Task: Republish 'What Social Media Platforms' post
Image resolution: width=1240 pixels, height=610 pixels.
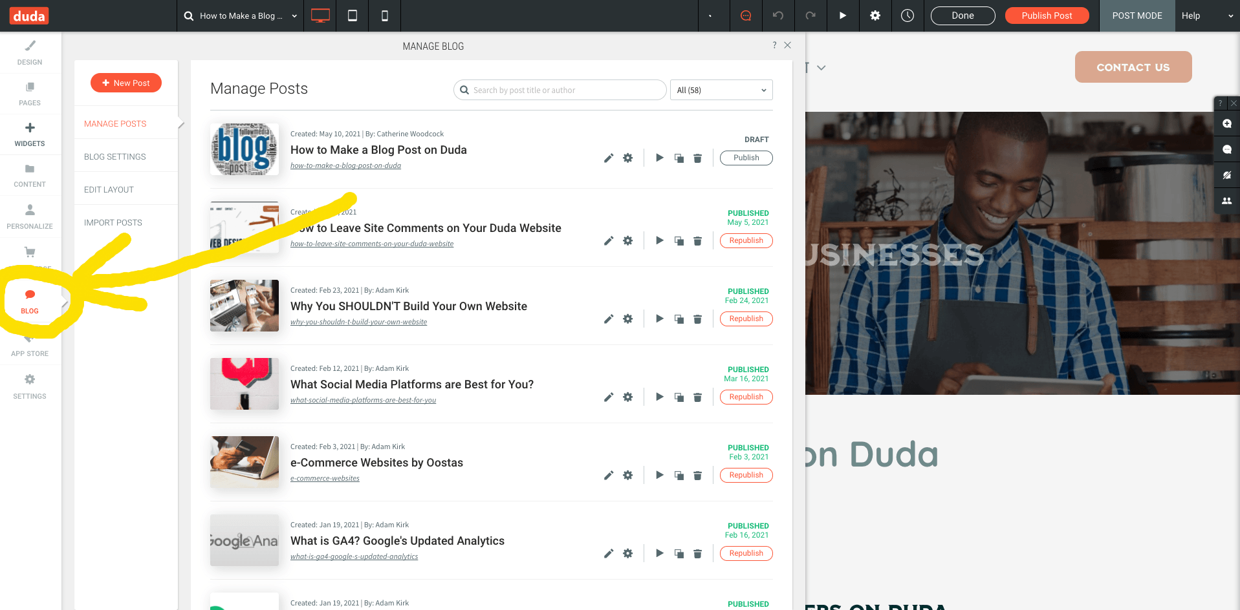Action: point(746,397)
